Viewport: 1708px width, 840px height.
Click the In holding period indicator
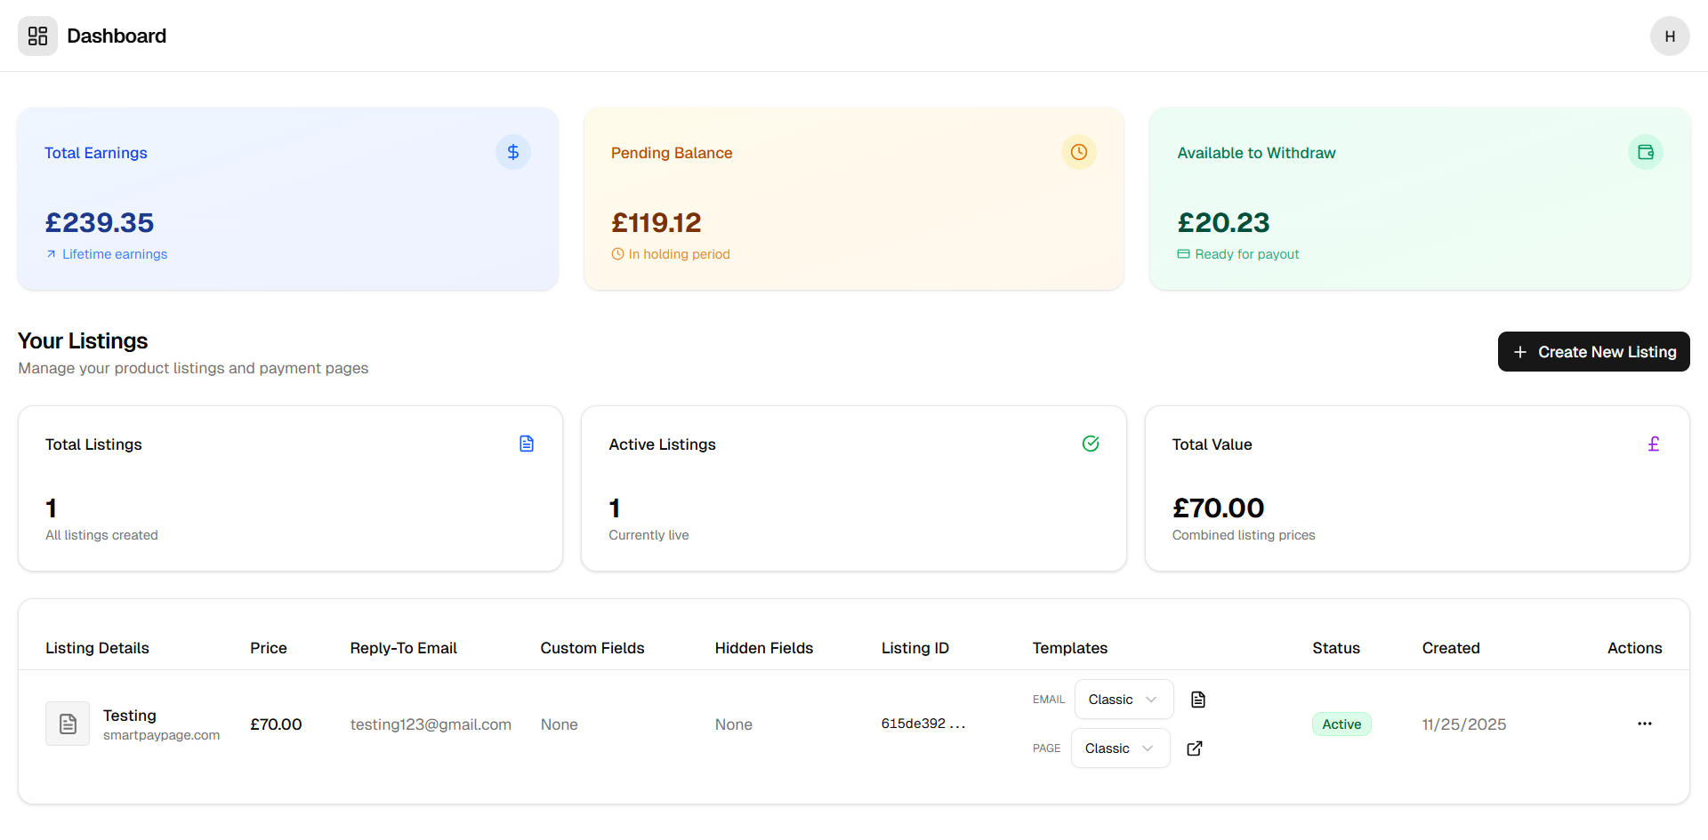tap(670, 254)
